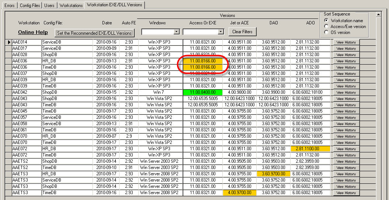Go to the Users tab

(x=49, y=5)
